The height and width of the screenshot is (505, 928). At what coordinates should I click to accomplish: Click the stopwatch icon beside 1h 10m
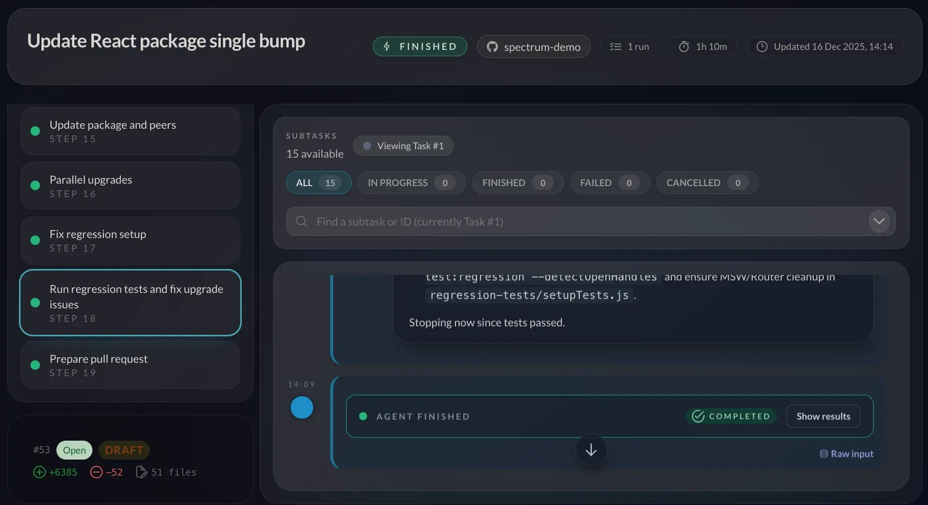pos(684,46)
